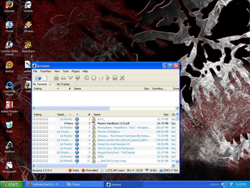The width and height of the screenshot is (250, 188).
Task: Click the flag-shaped start toolbar icon
Action: pos(108,78)
